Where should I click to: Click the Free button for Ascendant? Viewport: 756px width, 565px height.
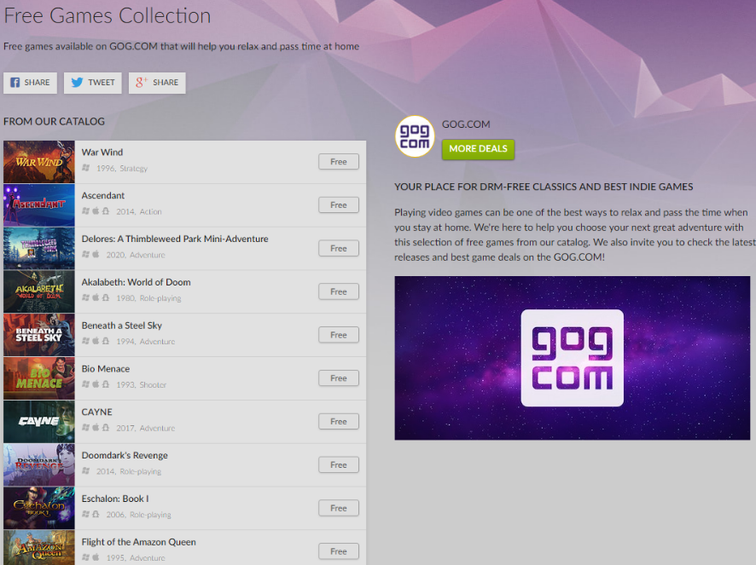pos(339,205)
